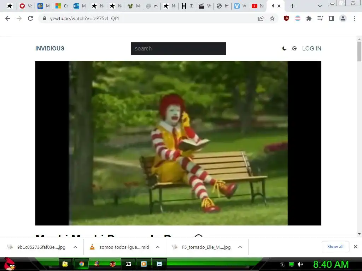This screenshot has width=362, height=271.
Task: Toggle Chrome side panel
Action: coord(332,18)
